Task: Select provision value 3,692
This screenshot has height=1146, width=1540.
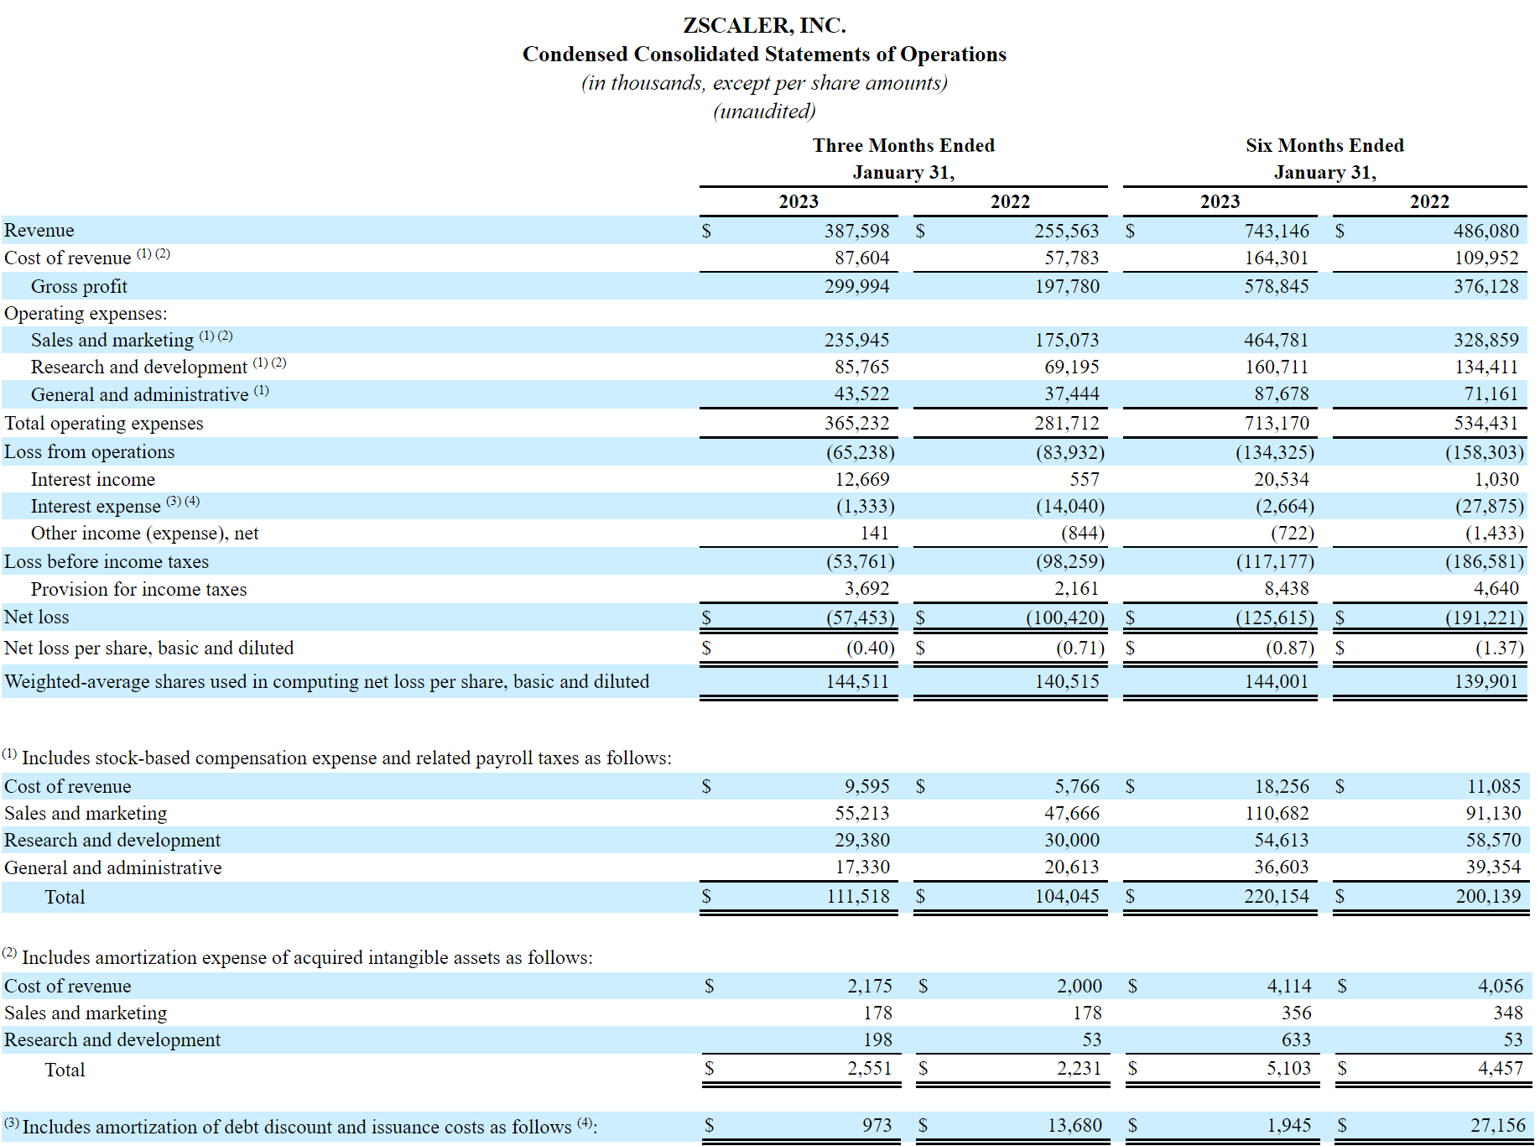Action: (x=866, y=588)
